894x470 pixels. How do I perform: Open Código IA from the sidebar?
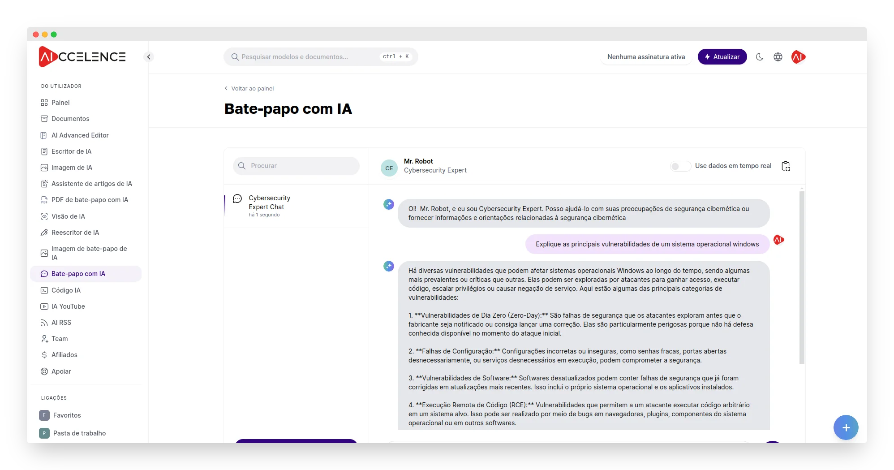pos(66,290)
